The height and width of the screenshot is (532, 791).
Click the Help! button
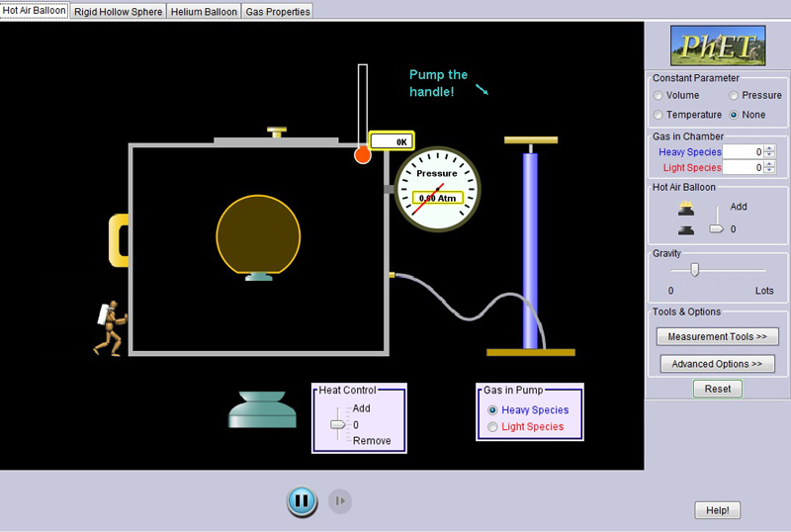(x=718, y=510)
